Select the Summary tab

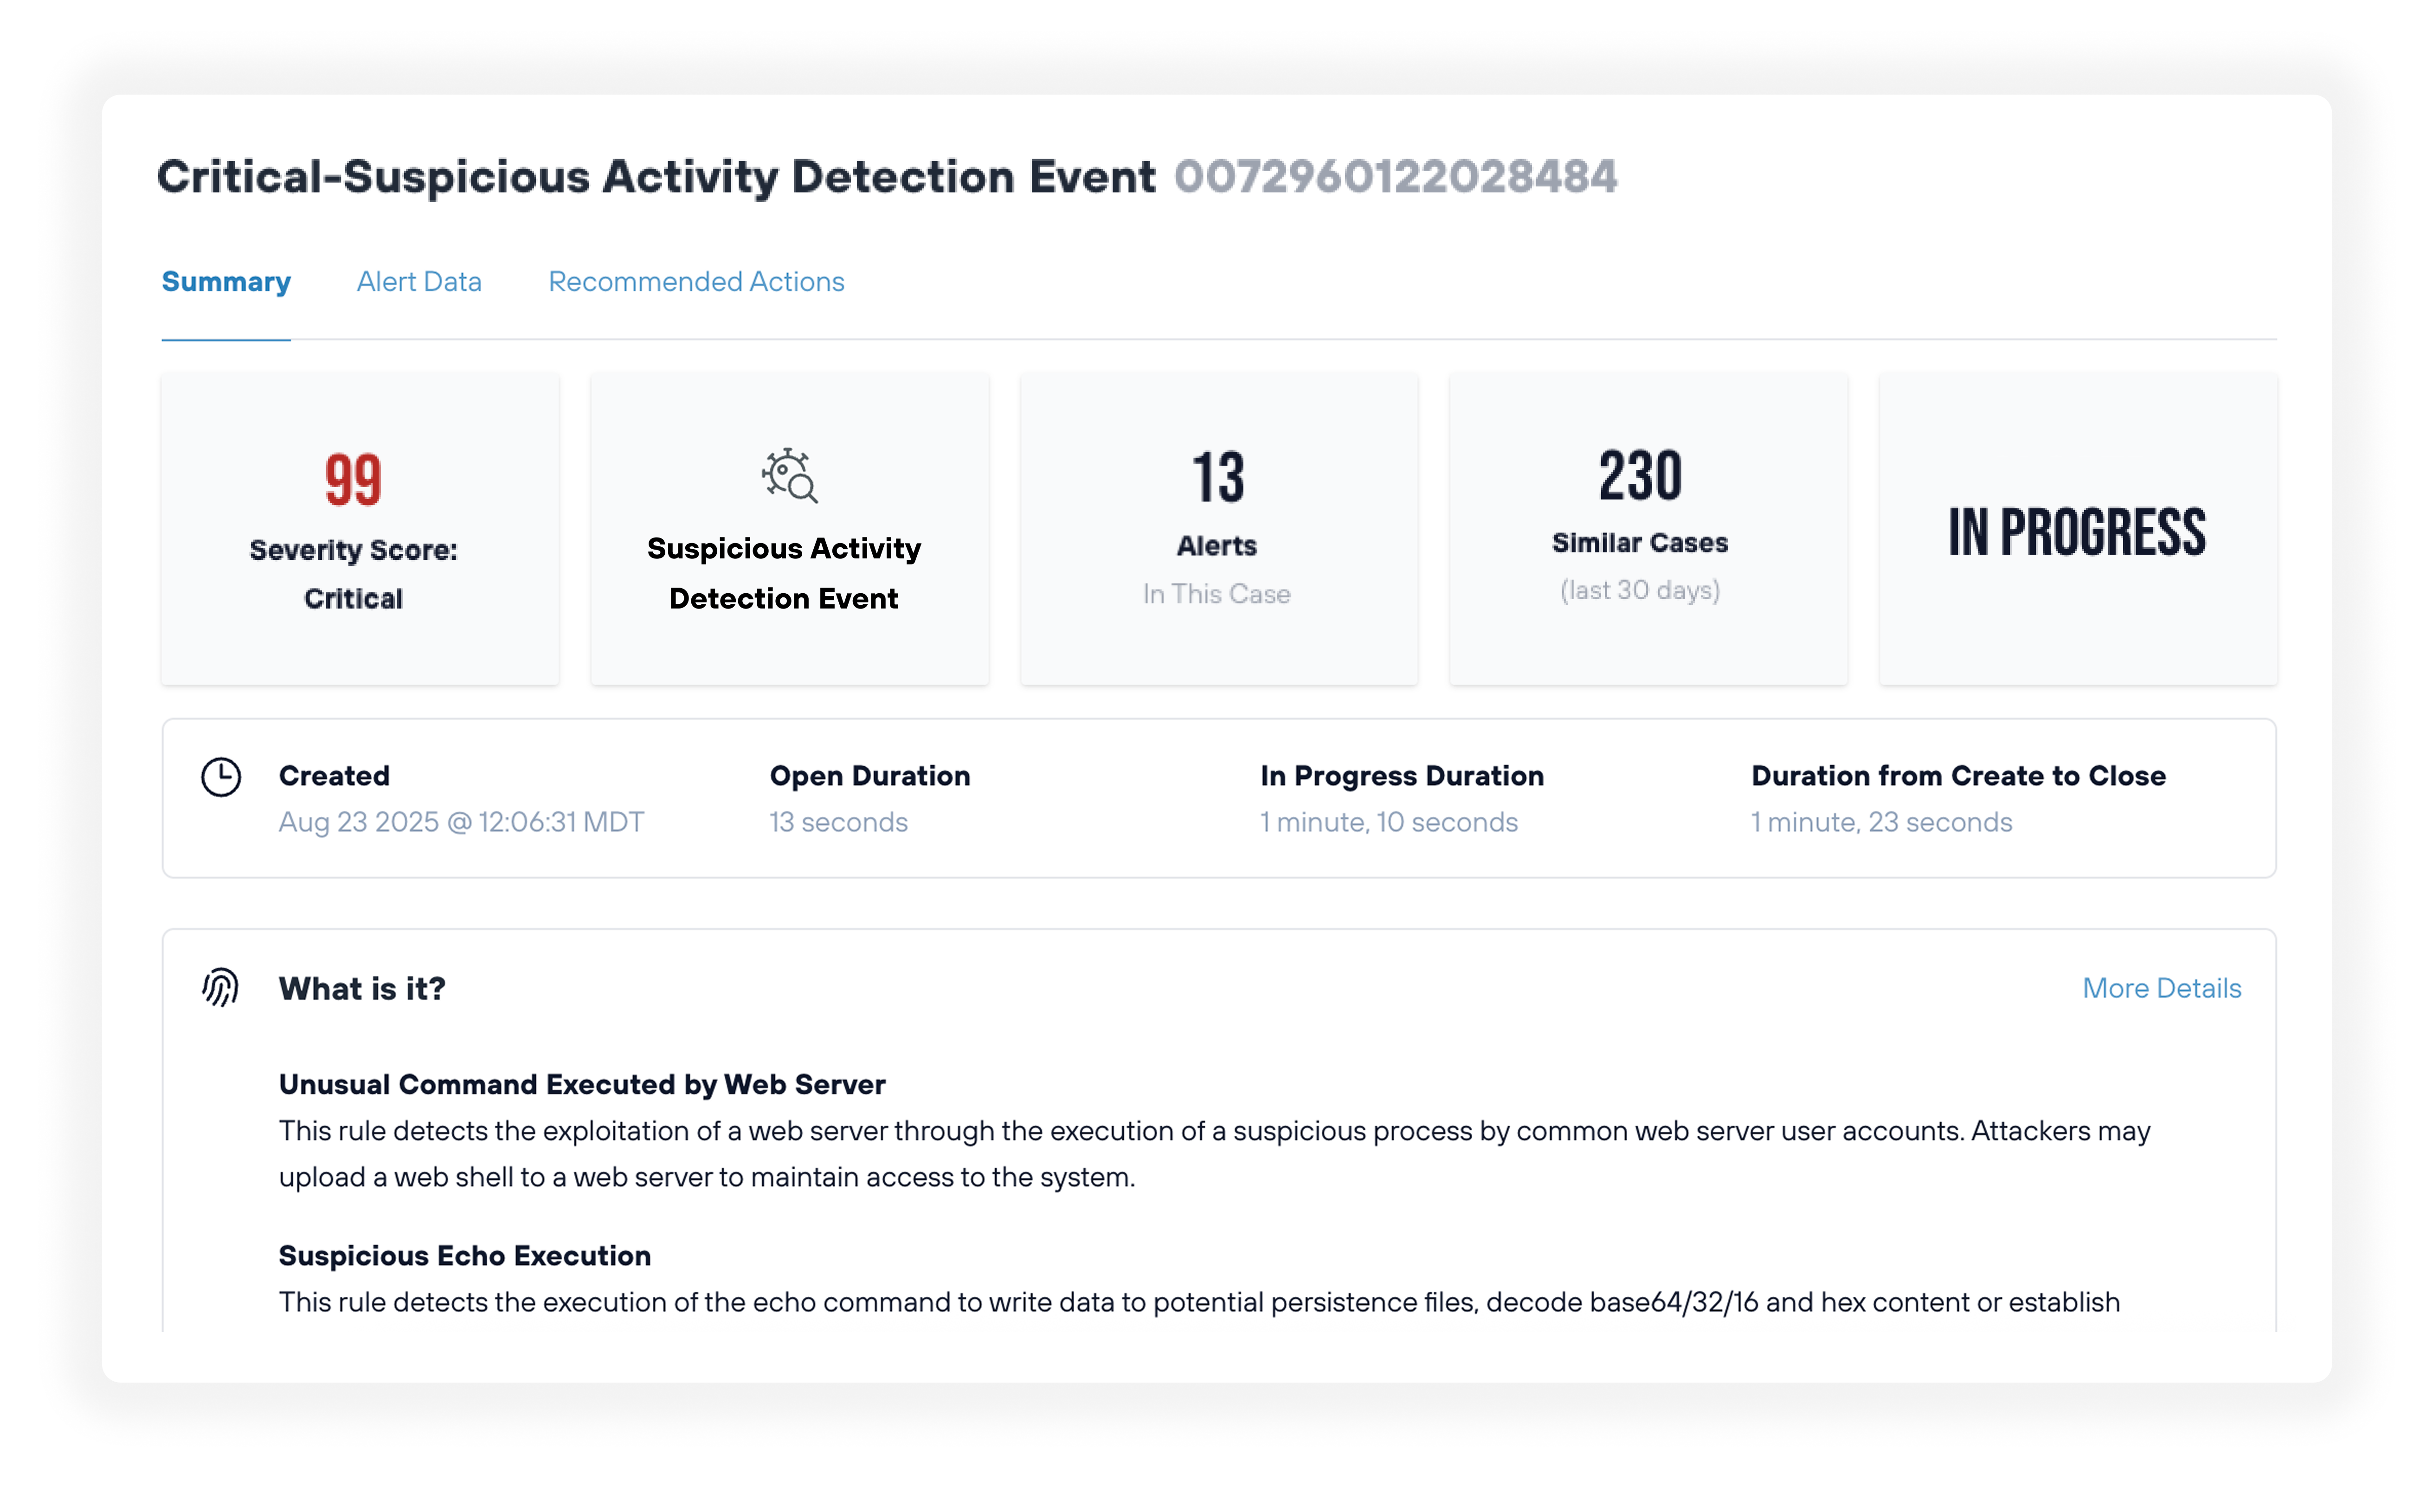coord(226,282)
